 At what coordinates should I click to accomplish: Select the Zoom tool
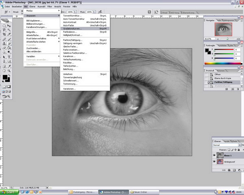9,71
